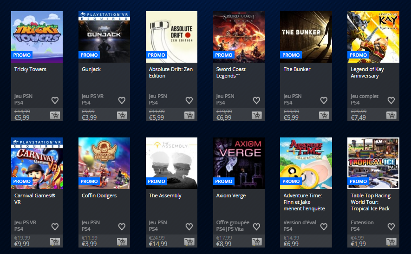Add Axiom Verge bundle to cart

click(257, 241)
